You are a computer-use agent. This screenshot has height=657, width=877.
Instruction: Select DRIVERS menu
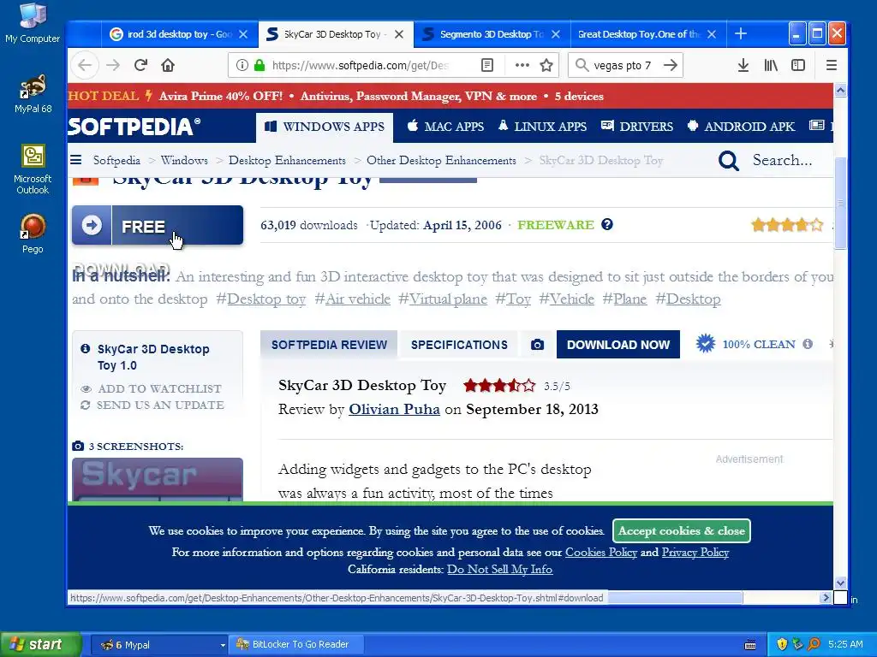point(637,127)
